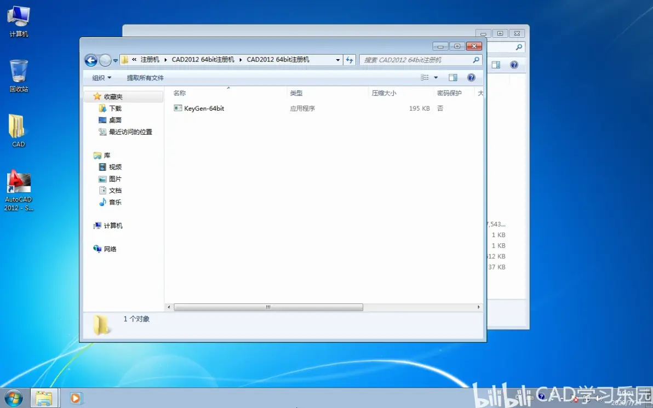Image resolution: width=653 pixels, height=408 pixels.
Task: Open 音乐 library
Action: tap(110, 202)
